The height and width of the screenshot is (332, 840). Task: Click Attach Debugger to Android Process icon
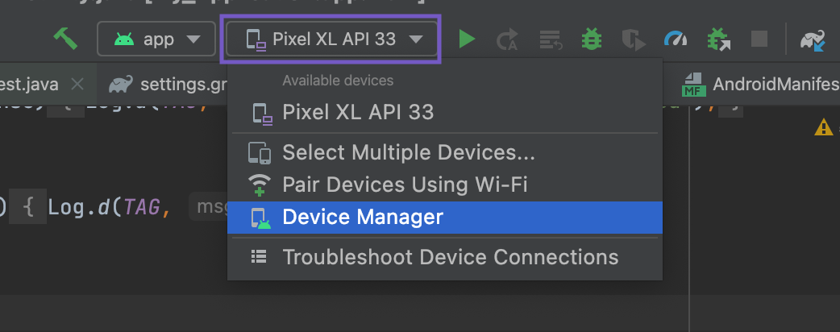coord(717,39)
